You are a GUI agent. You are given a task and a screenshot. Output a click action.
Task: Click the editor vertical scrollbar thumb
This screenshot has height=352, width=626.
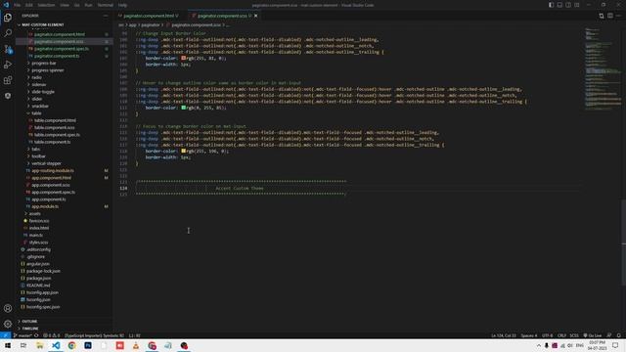point(624,242)
